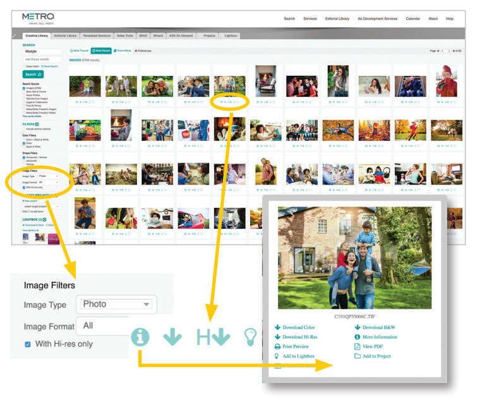Image resolution: width=480 pixels, height=397 pixels.
Task: Click the Print Preview printer icon
Action: pyautogui.click(x=278, y=346)
